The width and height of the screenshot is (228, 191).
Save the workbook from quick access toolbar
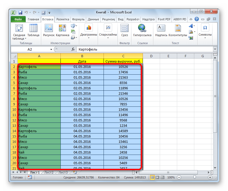point(20,12)
